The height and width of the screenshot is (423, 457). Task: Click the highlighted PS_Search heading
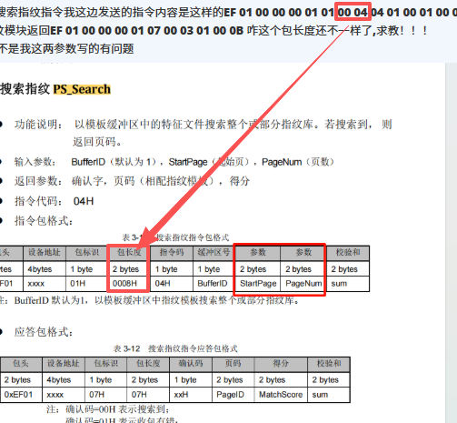[x=82, y=89]
